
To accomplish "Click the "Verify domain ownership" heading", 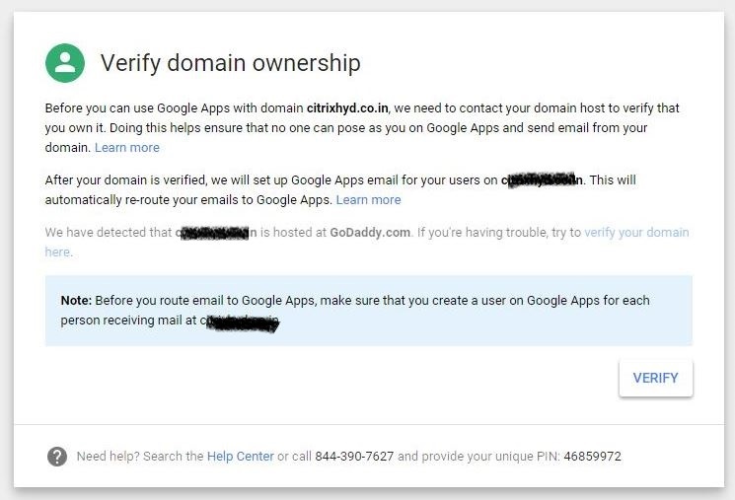I will [230, 63].
